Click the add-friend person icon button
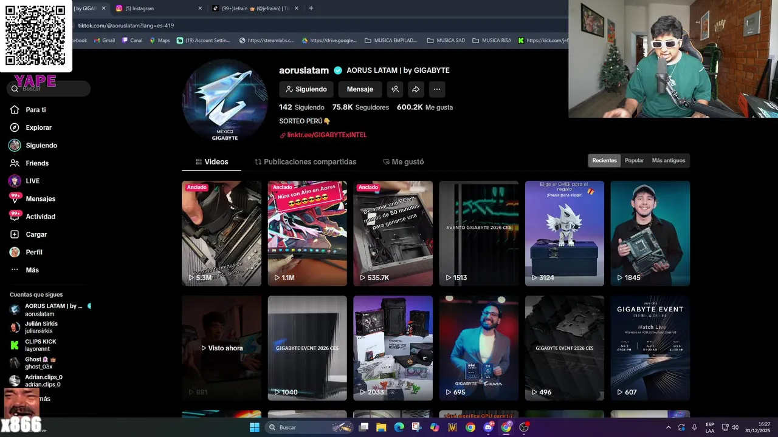Viewport: 778px width, 437px height. click(x=395, y=89)
